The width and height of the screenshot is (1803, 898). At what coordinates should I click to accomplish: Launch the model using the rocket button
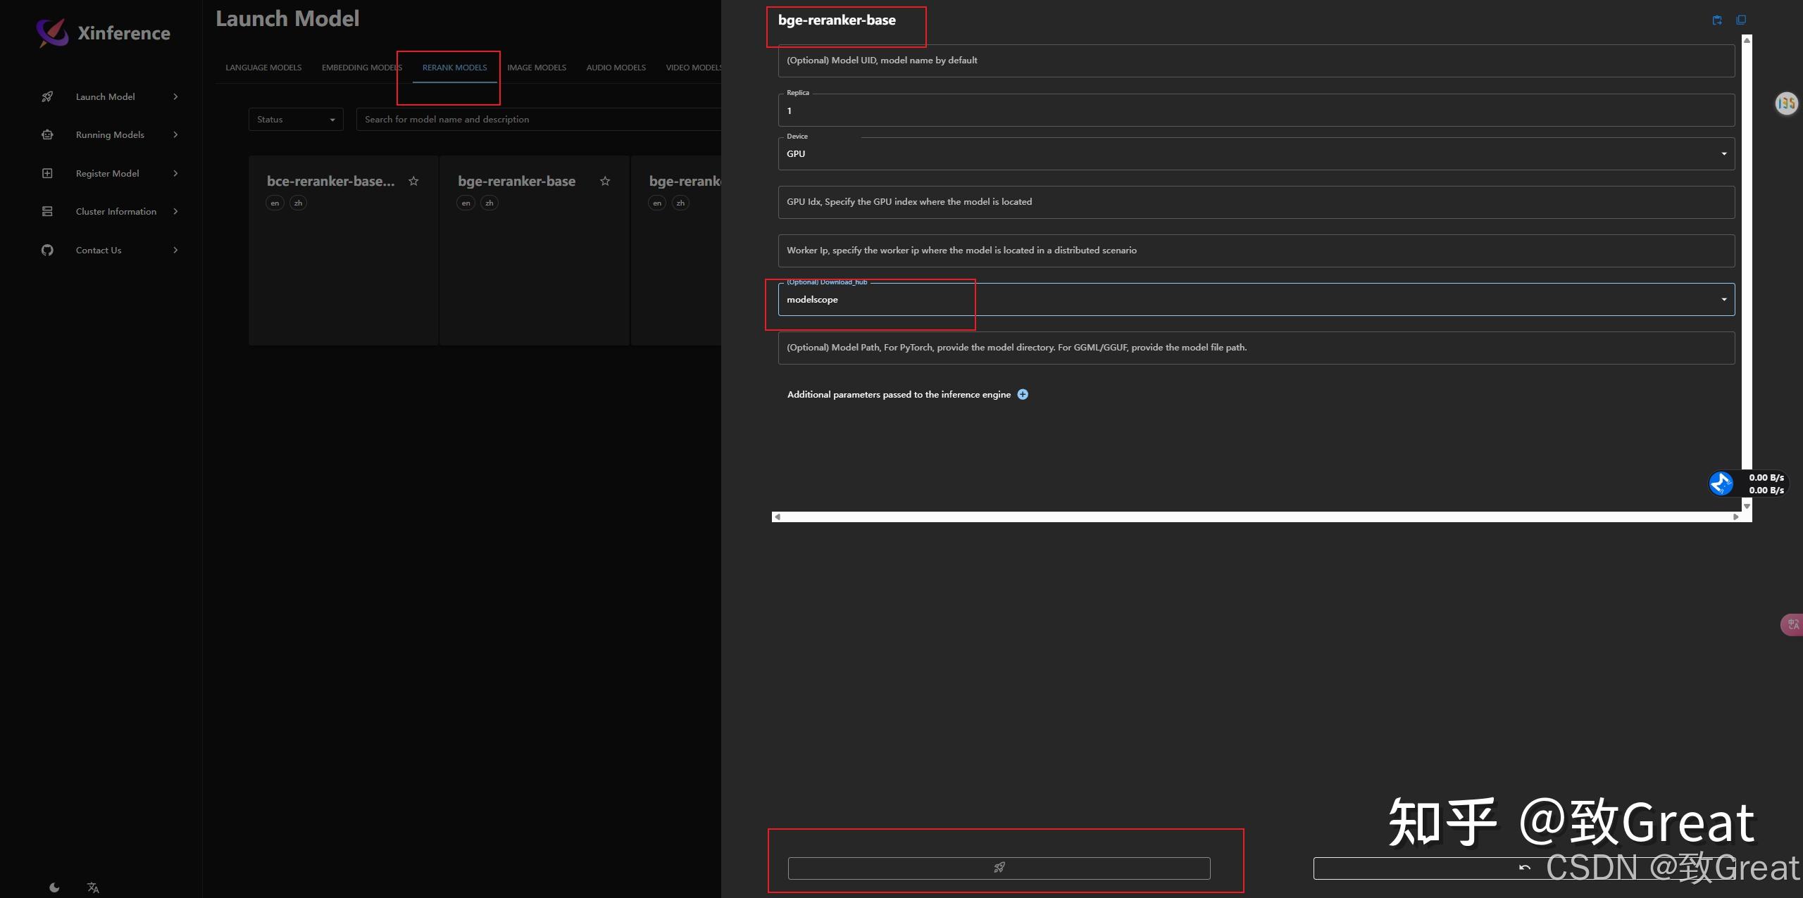999,867
